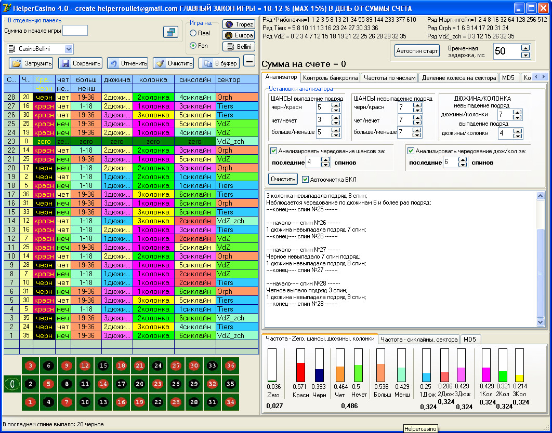
Task: Open the CasinoBellini dropdown list
Action: [69, 49]
